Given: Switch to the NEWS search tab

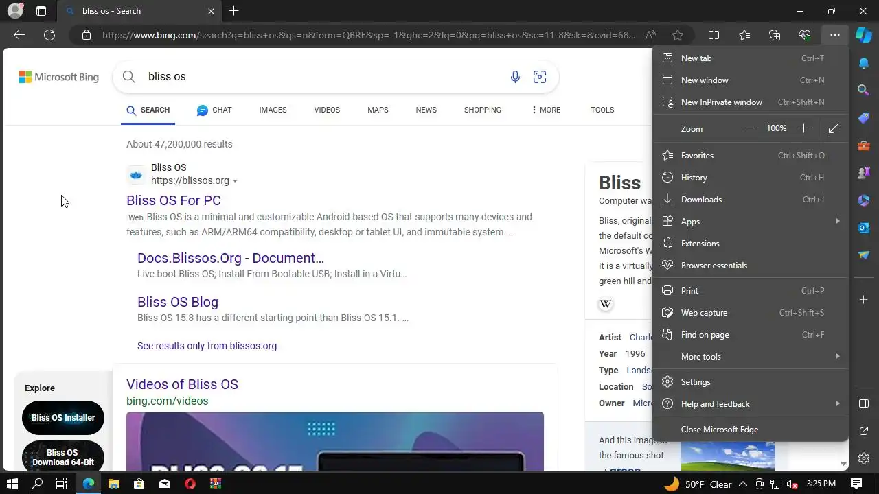Looking at the screenshot, I should tap(426, 110).
